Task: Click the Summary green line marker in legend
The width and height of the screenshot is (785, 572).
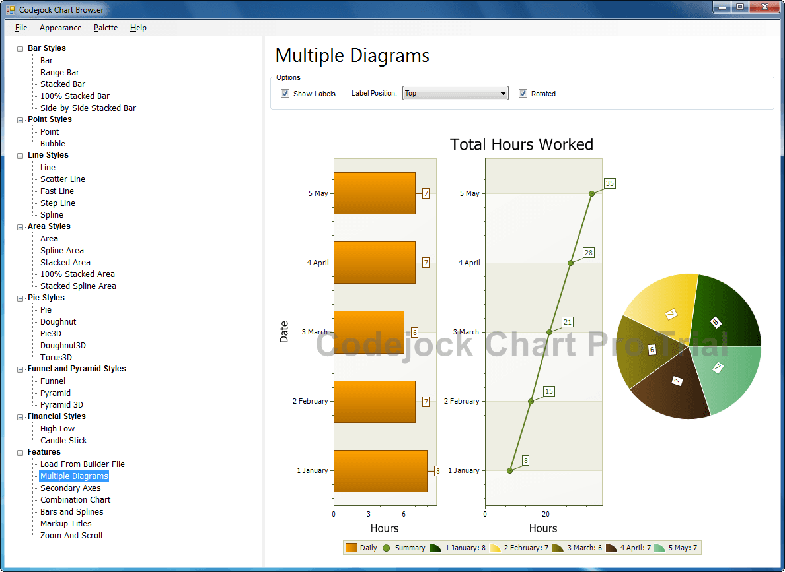Action: click(386, 548)
